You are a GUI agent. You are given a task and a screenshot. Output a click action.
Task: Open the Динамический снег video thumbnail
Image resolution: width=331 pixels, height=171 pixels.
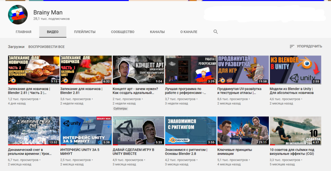point(34,131)
